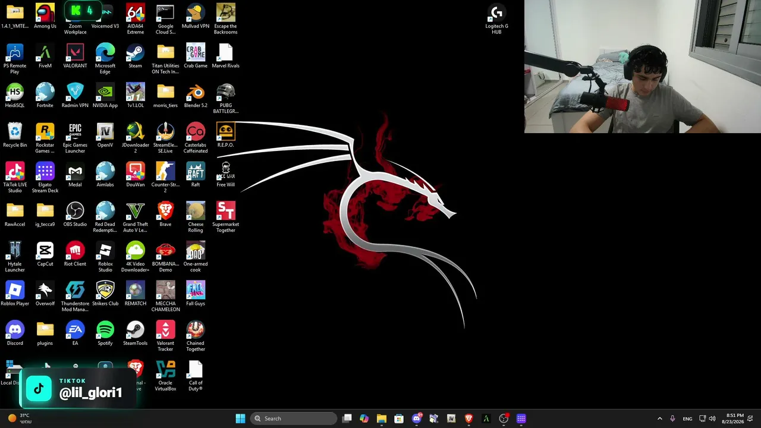
Task: Open the Windows Start menu
Action: click(240, 418)
